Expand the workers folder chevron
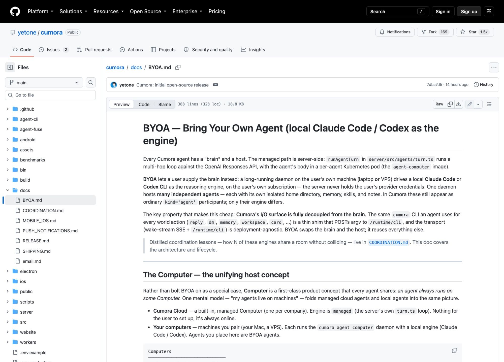This screenshot has height=362, width=504. (x=8, y=342)
